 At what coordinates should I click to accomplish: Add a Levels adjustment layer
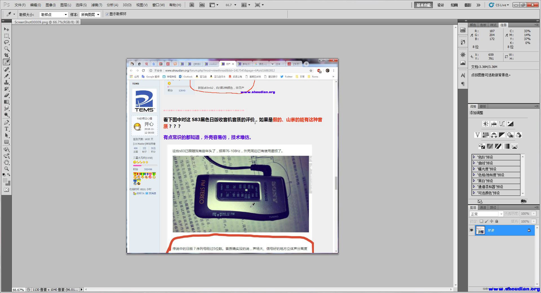coord(494,124)
